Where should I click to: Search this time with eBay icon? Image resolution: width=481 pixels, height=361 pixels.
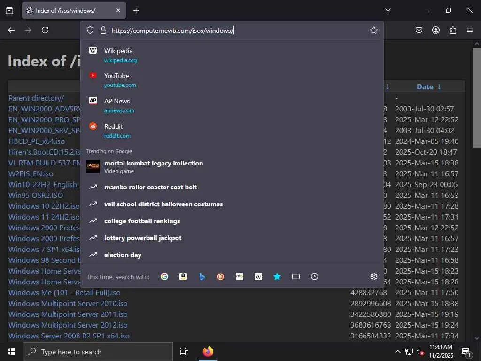pyautogui.click(x=240, y=276)
